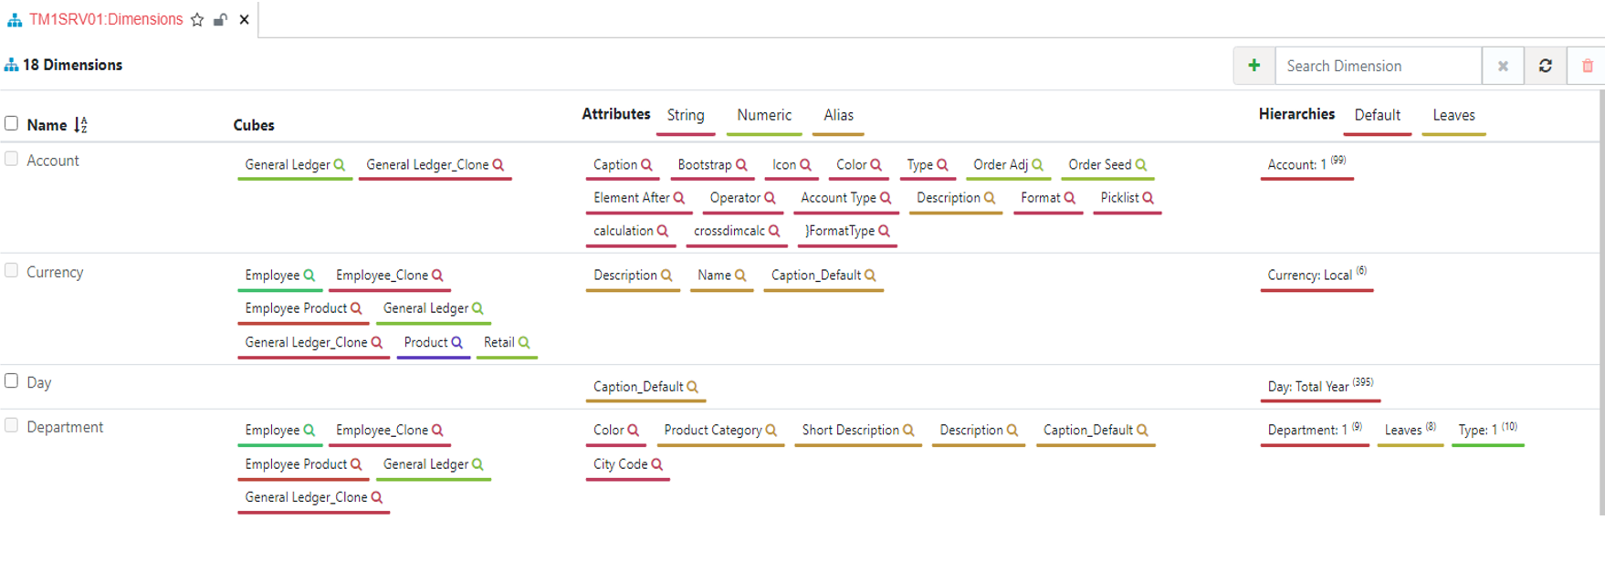This screenshot has height=572, width=1615.
Task: Click the magnifier beside the }FormatType attribute
Action: 884,231
